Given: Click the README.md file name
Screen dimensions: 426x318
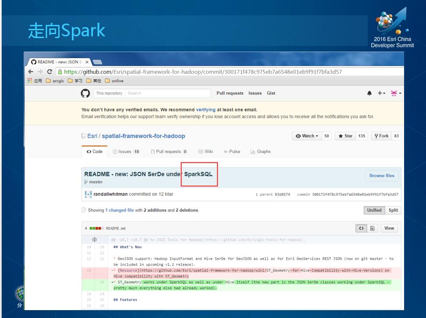Looking at the screenshot, I should 116,228.
